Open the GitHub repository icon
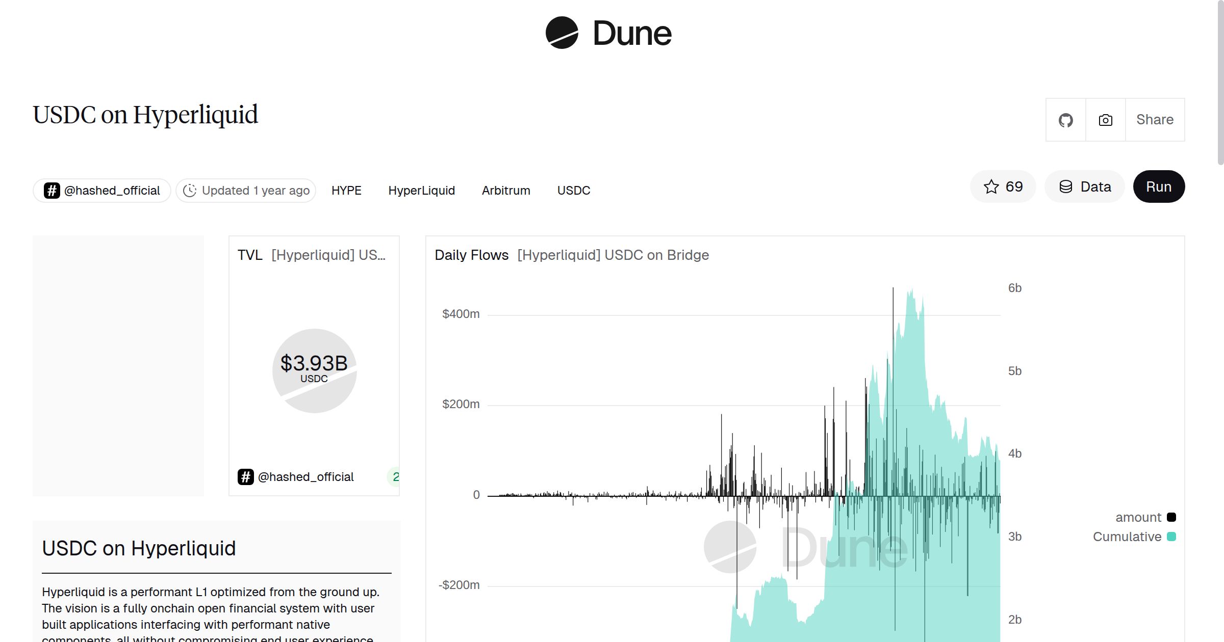Image resolution: width=1224 pixels, height=642 pixels. tap(1066, 119)
